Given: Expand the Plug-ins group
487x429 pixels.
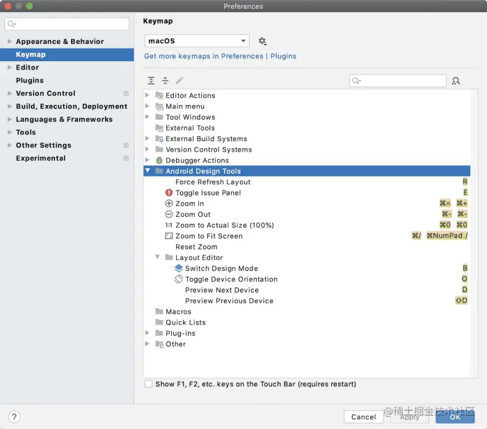Looking at the screenshot, I should pyautogui.click(x=147, y=333).
